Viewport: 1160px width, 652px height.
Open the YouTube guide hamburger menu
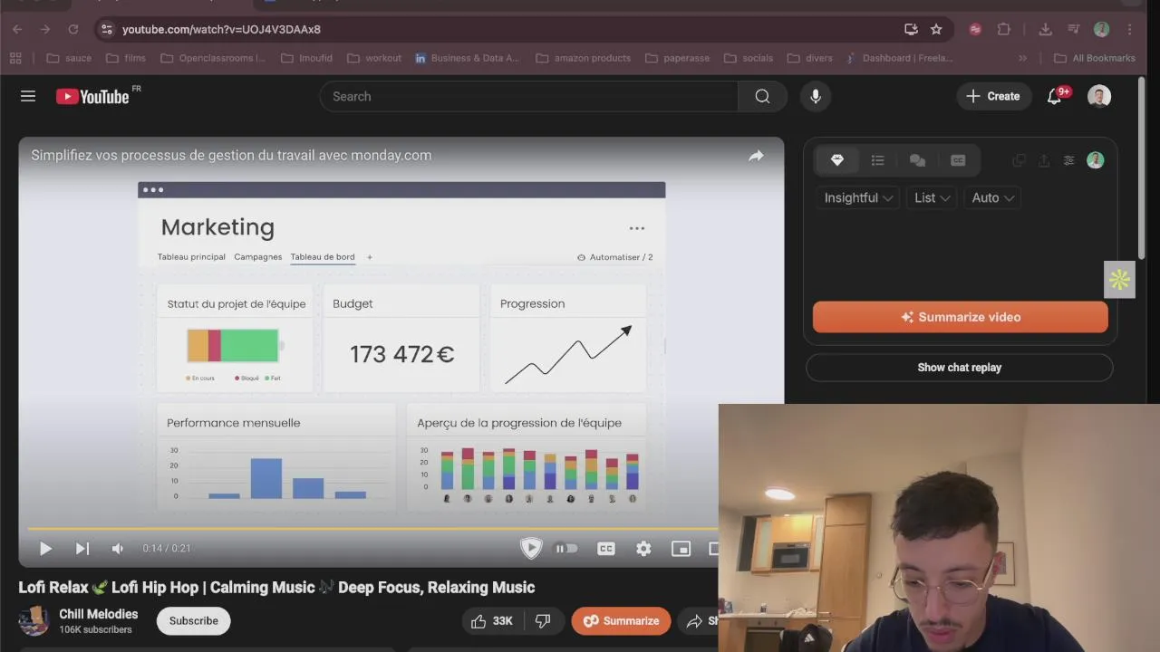coord(28,96)
